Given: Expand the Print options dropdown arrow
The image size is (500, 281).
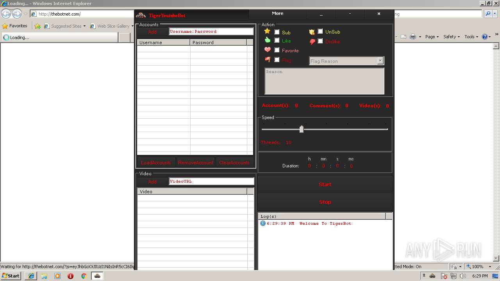Looking at the screenshot, I should (420, 37).
